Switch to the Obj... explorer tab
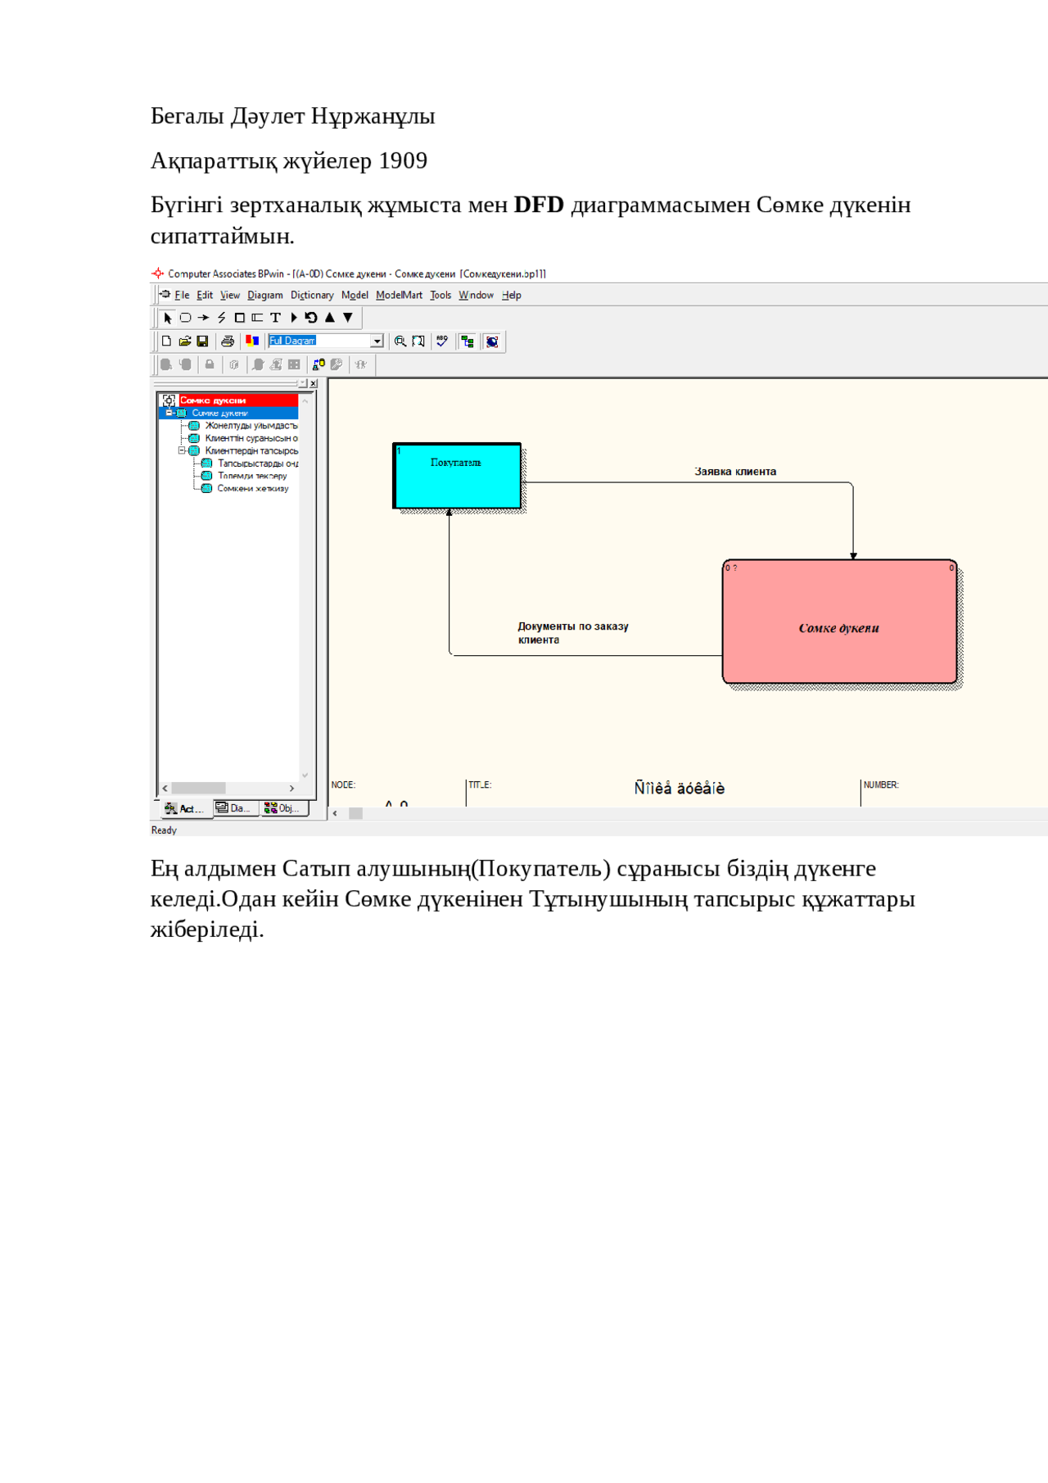Screen dimensions: 1048x1483 [x=283, y=808]
